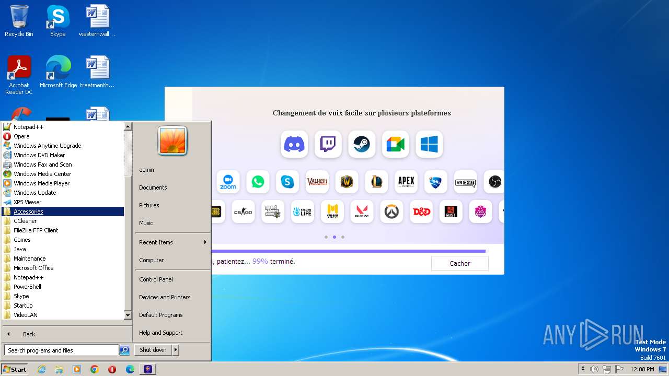Click the purple d20 dice icon

point(480,211)
